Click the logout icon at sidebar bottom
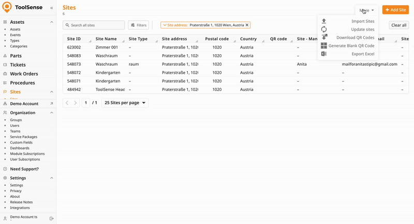The width and height of the screenshot is (414, 224). [x=51, y=218]
